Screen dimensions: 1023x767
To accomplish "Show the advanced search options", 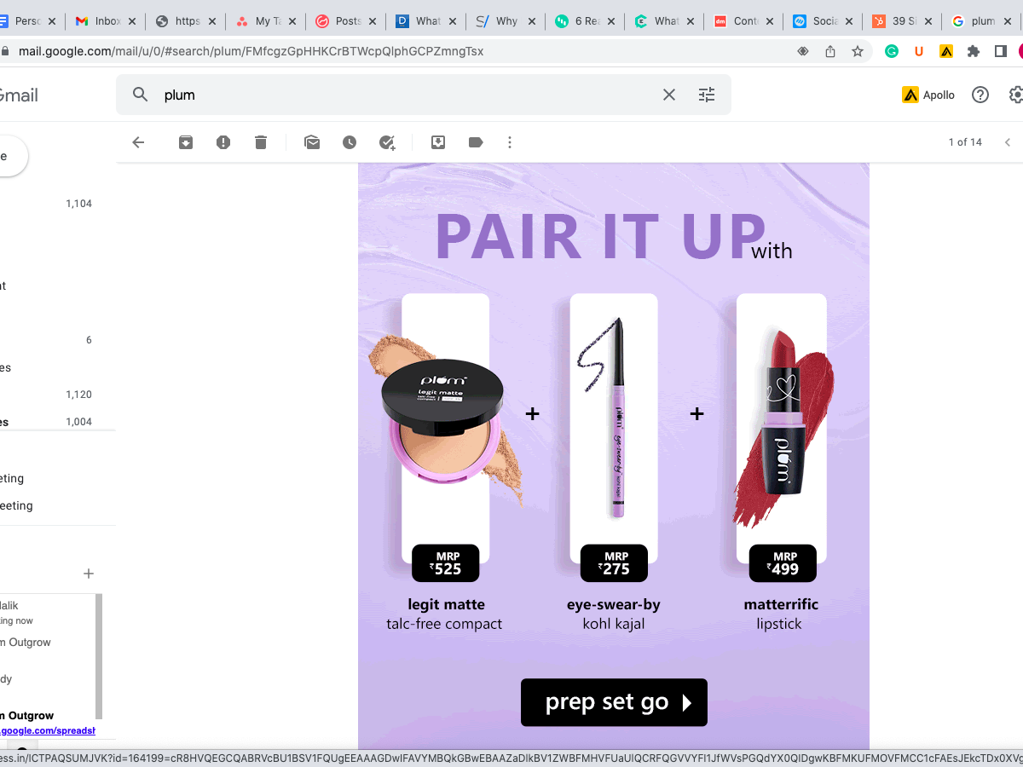I will pos(707,95).
